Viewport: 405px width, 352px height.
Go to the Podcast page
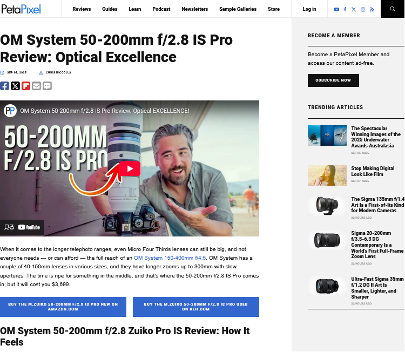click(161, 9)
